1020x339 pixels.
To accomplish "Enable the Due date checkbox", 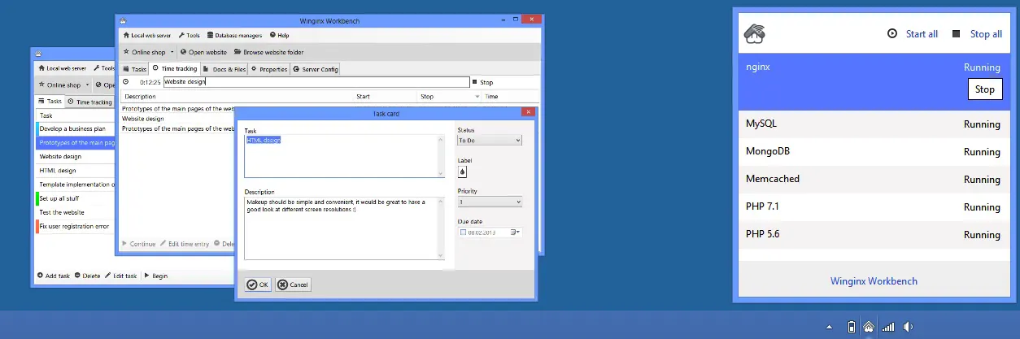I will click(x=464, y=233).
